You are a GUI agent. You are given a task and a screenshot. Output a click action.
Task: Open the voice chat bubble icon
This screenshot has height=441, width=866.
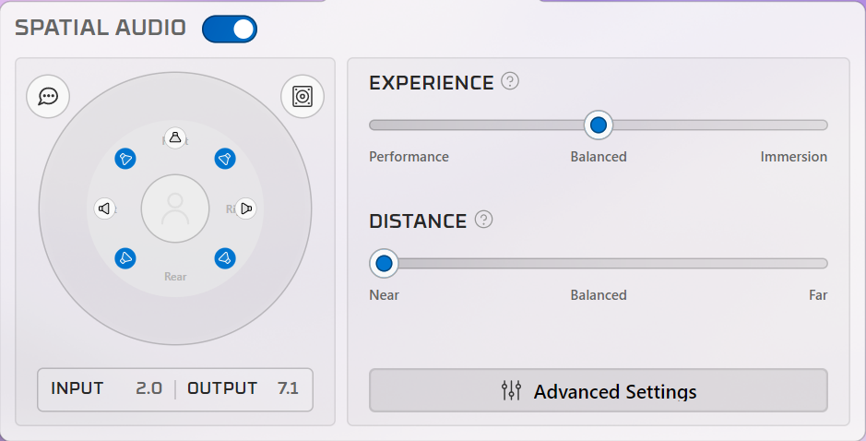pyautogui.click(x=48, y=96)
